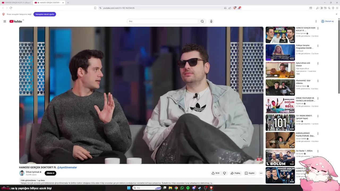Open Orkun Işıtmak channel avatar
This screenshot has width=340, height=191.
(x=22, y=173)
